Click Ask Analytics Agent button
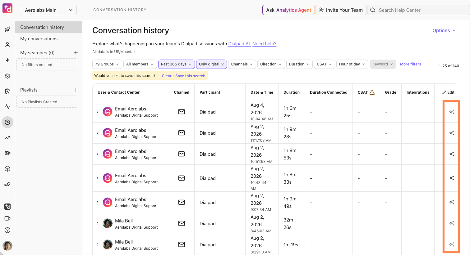 [288, 10]
